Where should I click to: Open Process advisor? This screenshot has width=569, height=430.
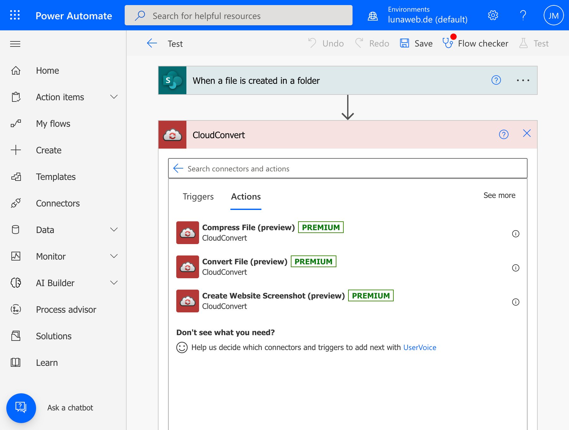66,310
